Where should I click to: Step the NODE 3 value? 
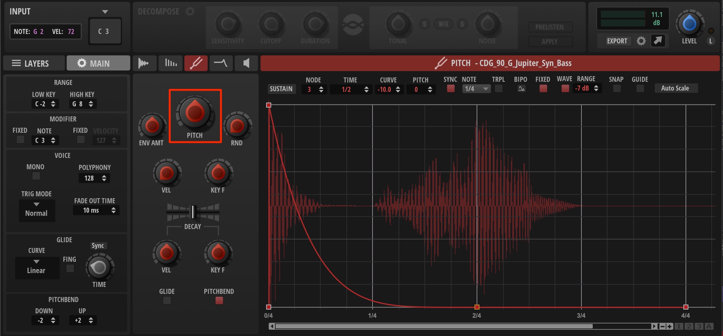[x=321, y=89]
